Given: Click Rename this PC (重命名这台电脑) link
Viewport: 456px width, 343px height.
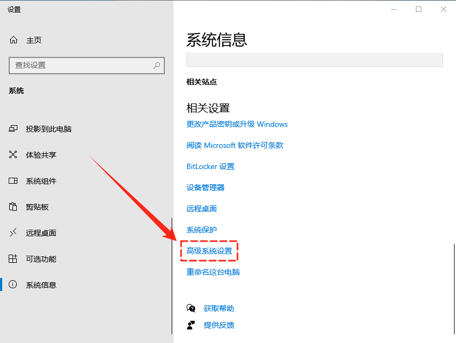Looking at the screenshot, I should click(x=213, y=272).
